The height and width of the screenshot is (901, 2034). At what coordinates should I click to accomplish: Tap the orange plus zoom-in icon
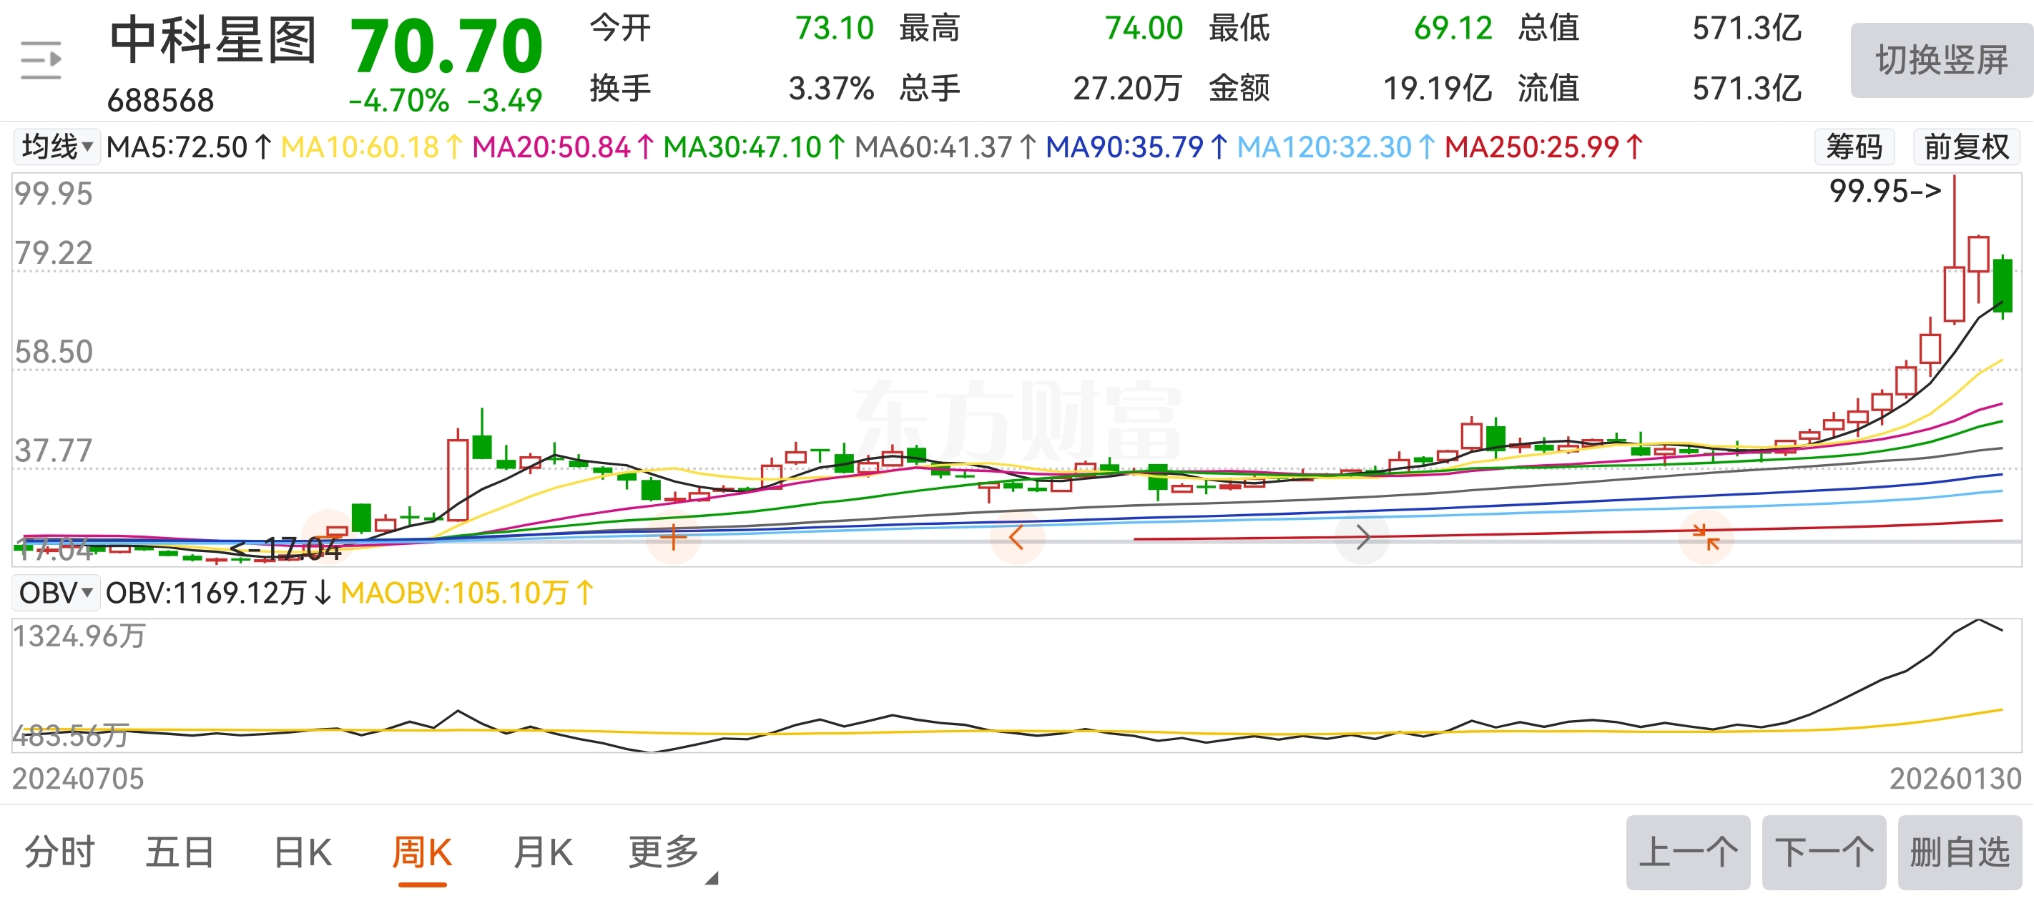(673, 538)
